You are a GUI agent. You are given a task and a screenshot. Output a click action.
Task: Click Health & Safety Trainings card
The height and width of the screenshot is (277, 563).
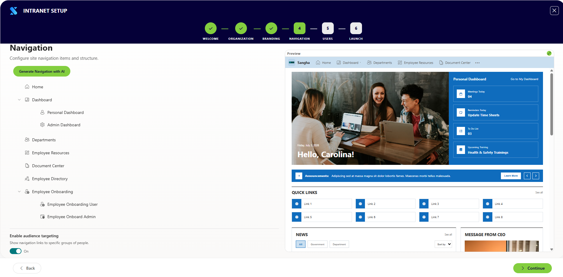(x=496, y=150)
